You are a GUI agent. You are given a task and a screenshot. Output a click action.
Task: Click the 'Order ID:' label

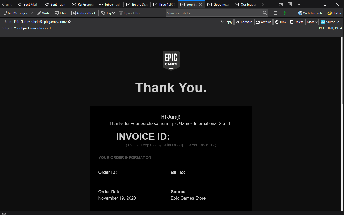(x=107, y=173)
